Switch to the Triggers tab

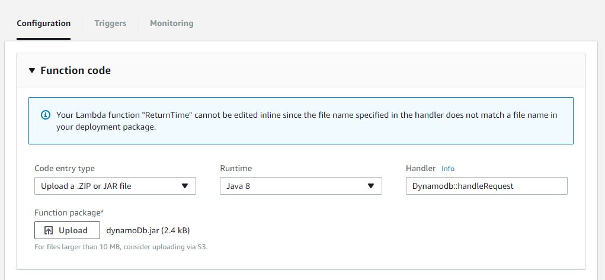pyautogui.click(x=110, y=24)
